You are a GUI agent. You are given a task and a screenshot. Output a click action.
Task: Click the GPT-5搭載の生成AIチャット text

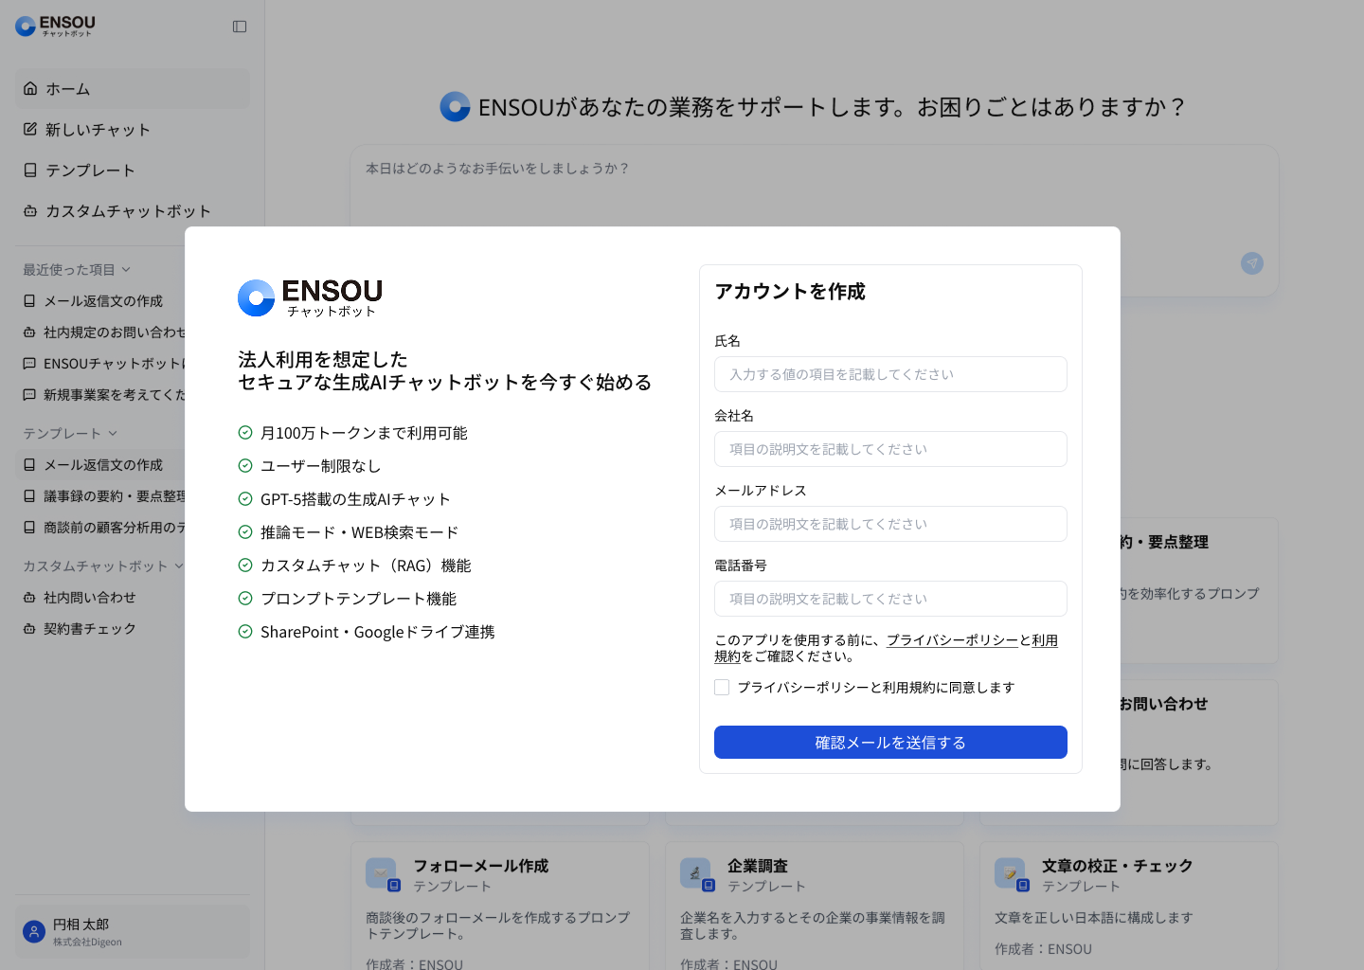(355, 498)
